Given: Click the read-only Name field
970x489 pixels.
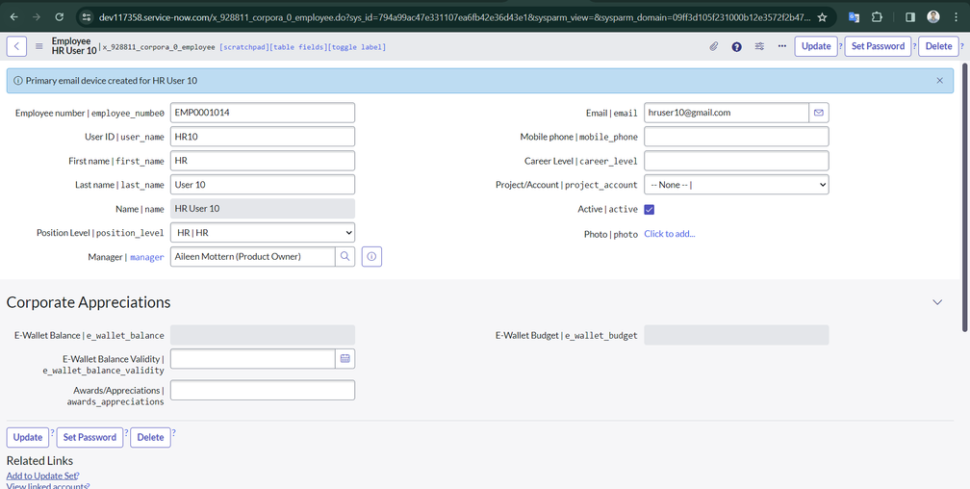Looking at the screenshot, I should tap(263, 209).
